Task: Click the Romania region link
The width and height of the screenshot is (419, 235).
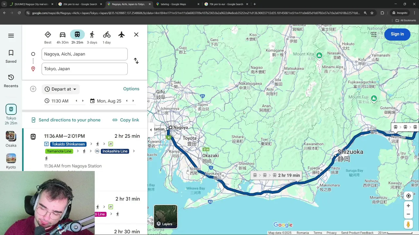Action: tap(303, 233)
